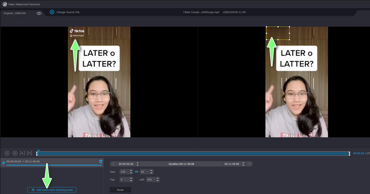Image resolution: width=370 pixels, height=194 pixels.
Task: Delete the watermark area with trash icon
Action: (x=101, y=162)
